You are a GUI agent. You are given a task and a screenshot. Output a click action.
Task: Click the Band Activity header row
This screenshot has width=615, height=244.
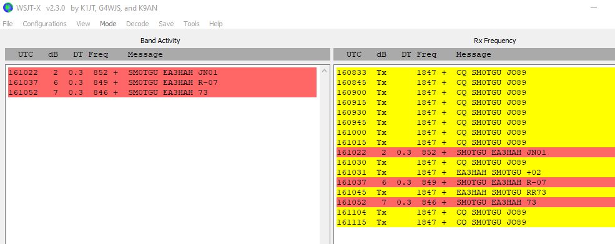pos(167,54)
